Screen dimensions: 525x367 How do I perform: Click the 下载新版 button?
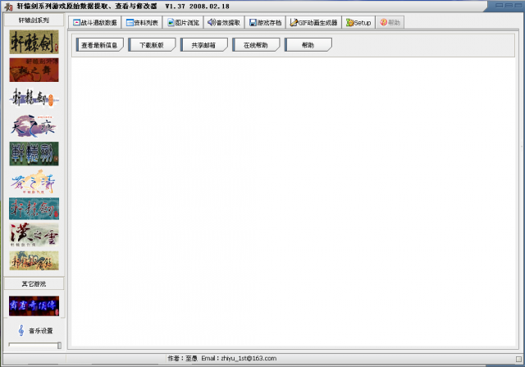(x=152, y=45)
